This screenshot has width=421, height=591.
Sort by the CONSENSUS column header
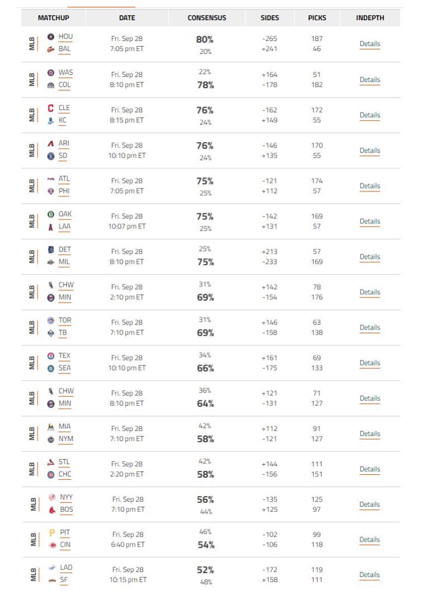click(x=207, y=18)
